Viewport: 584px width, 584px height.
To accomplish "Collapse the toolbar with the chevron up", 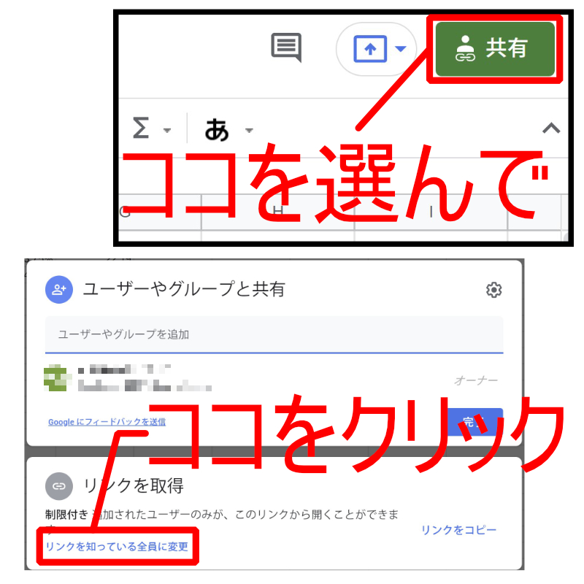I will pos(551,128).
